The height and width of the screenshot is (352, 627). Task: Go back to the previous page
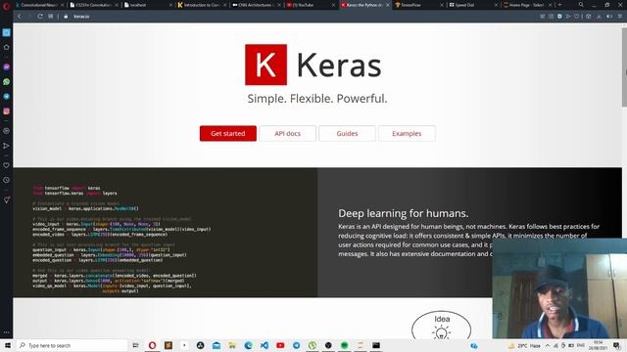pyautogui.click(x=20, y=17)
